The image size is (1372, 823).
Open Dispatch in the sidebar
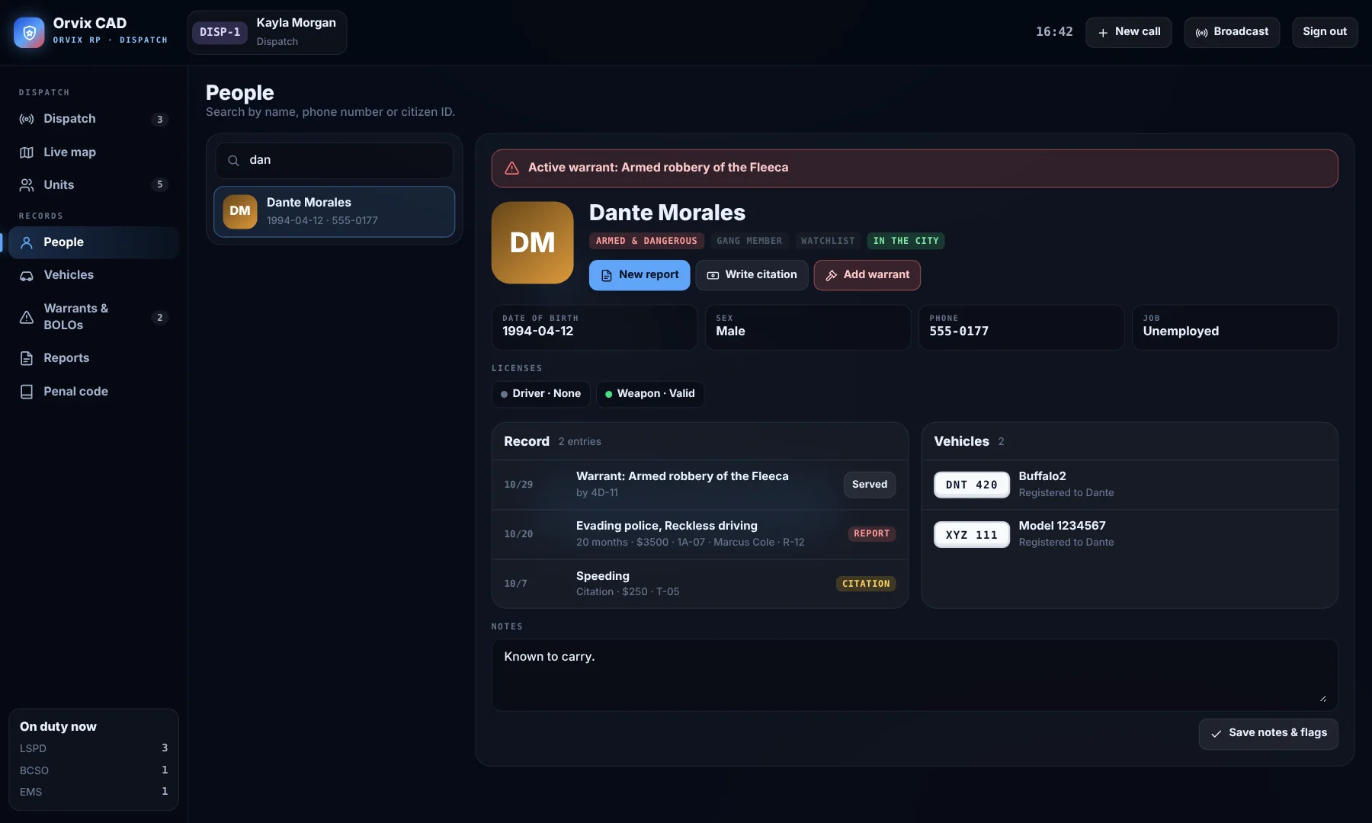click(94, 119)
